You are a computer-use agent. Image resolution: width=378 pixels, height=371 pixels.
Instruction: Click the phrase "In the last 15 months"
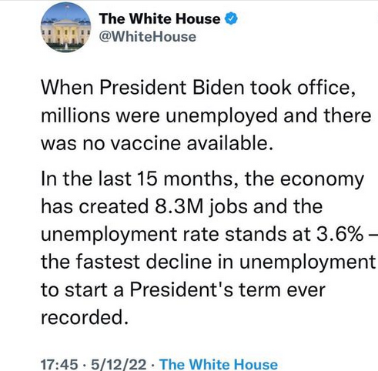point(136,179)
